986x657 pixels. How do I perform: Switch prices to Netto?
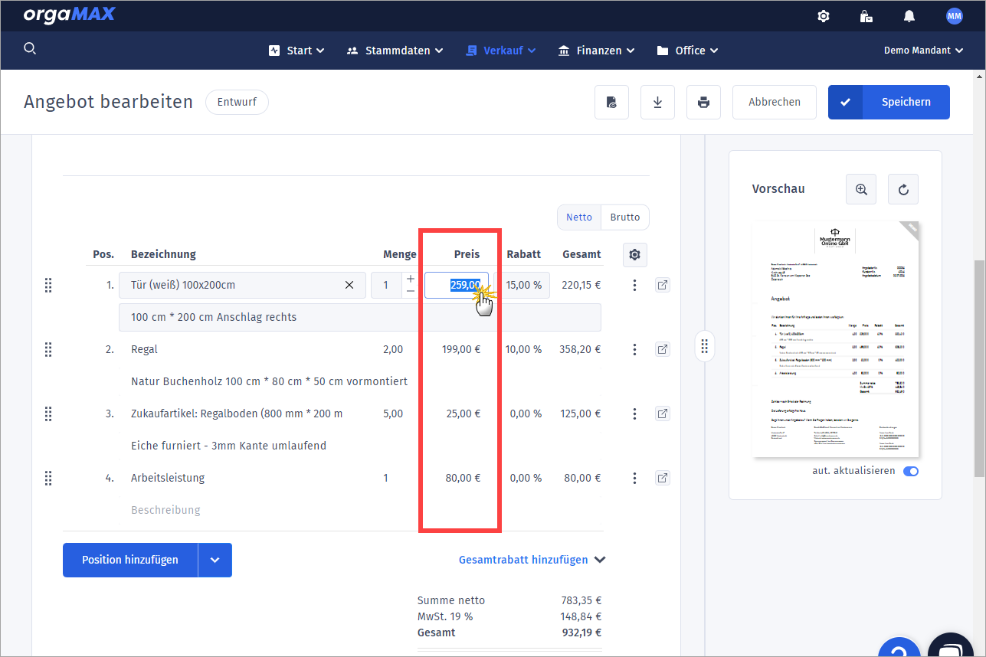(579, 217)
